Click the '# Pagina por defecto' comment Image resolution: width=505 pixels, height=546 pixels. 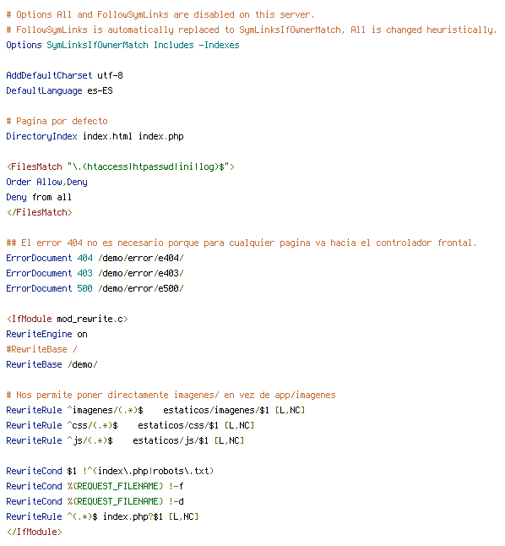tap(57, 121)
